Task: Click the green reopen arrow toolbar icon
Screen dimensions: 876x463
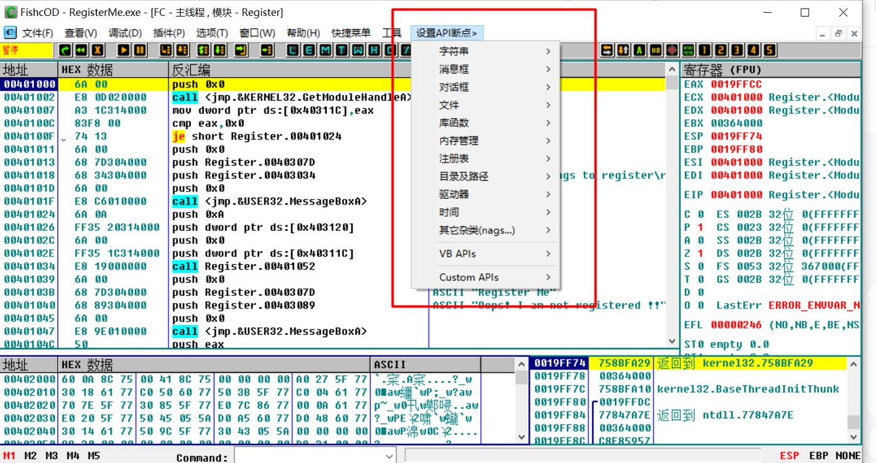Action: 65,50
